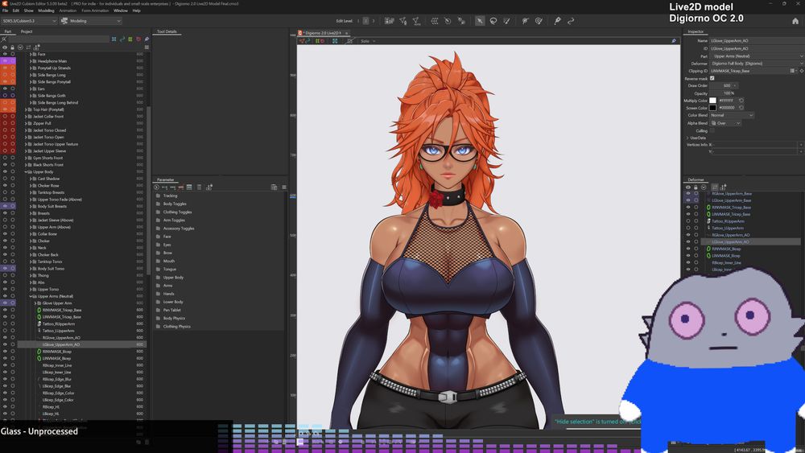This screenshot has height=453, width=805.
Task: Close the Digiorno 2.0 Live2D document tab
Action: pyautogui.click(x=346, y=33)
